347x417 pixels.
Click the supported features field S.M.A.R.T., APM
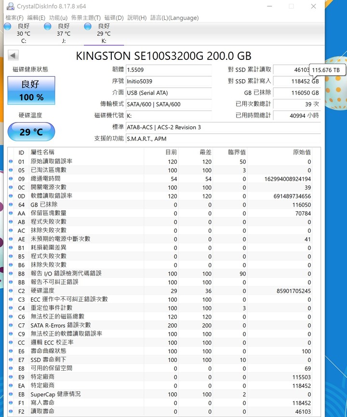223,139
